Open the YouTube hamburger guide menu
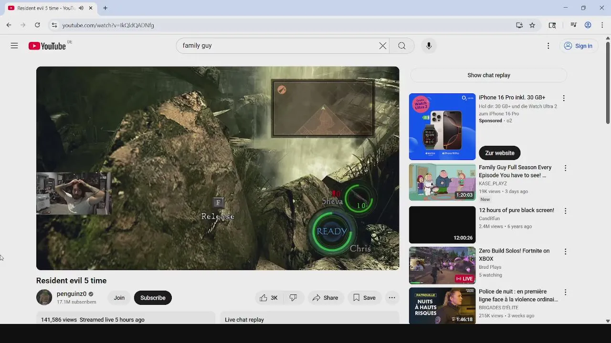 tap(14, 46)
